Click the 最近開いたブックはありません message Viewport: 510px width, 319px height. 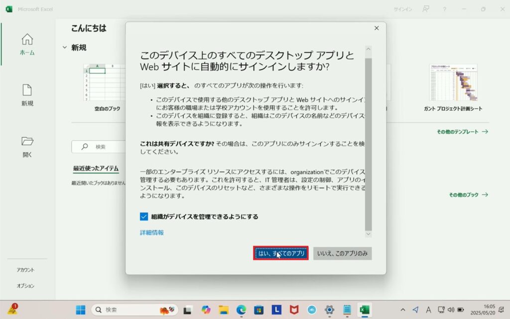[x=99, y=183]
